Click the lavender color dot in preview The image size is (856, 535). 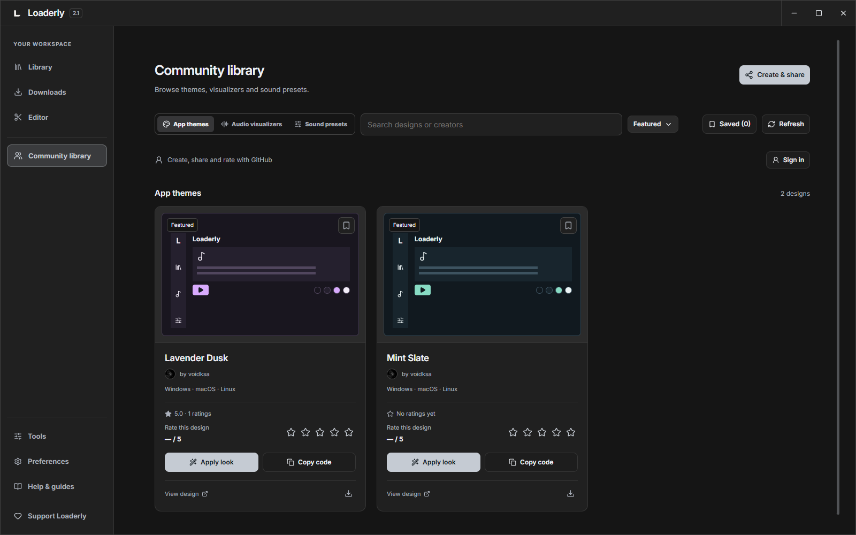337,291
